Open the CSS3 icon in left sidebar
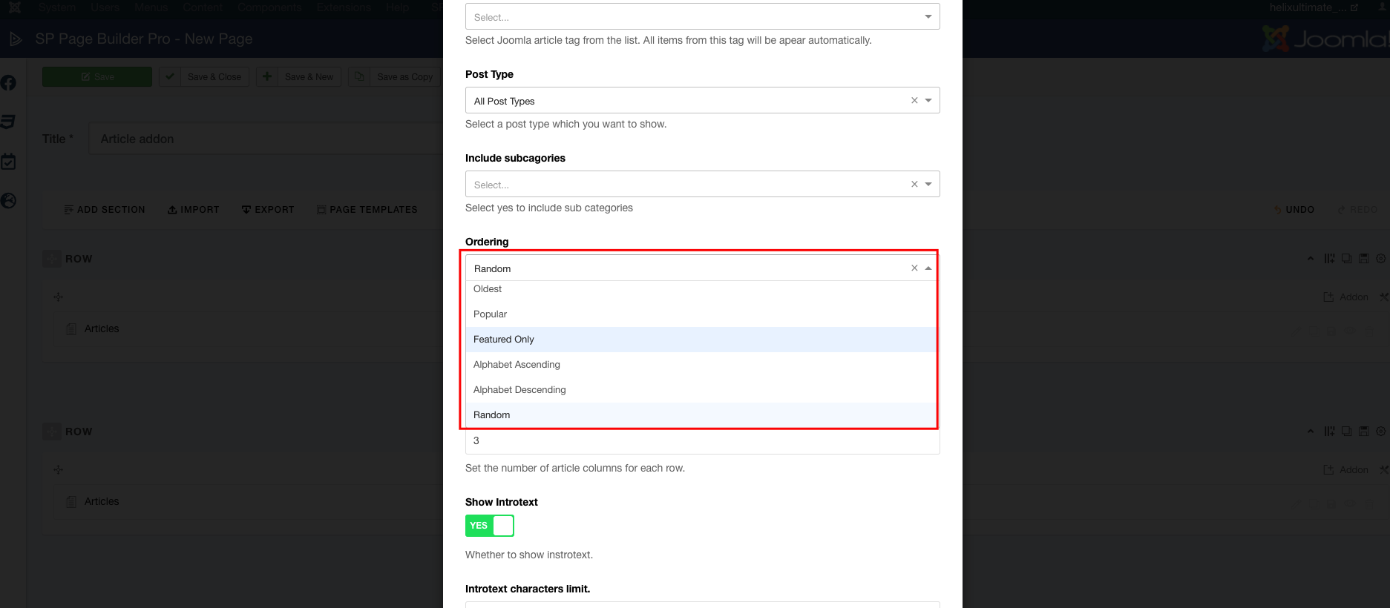 tap(8, 122)
